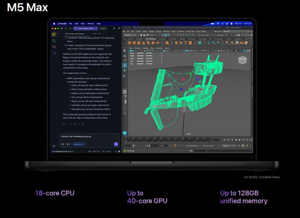
Task: Open the 24 fps frame rate dropdown
Action: coord(229,146)
